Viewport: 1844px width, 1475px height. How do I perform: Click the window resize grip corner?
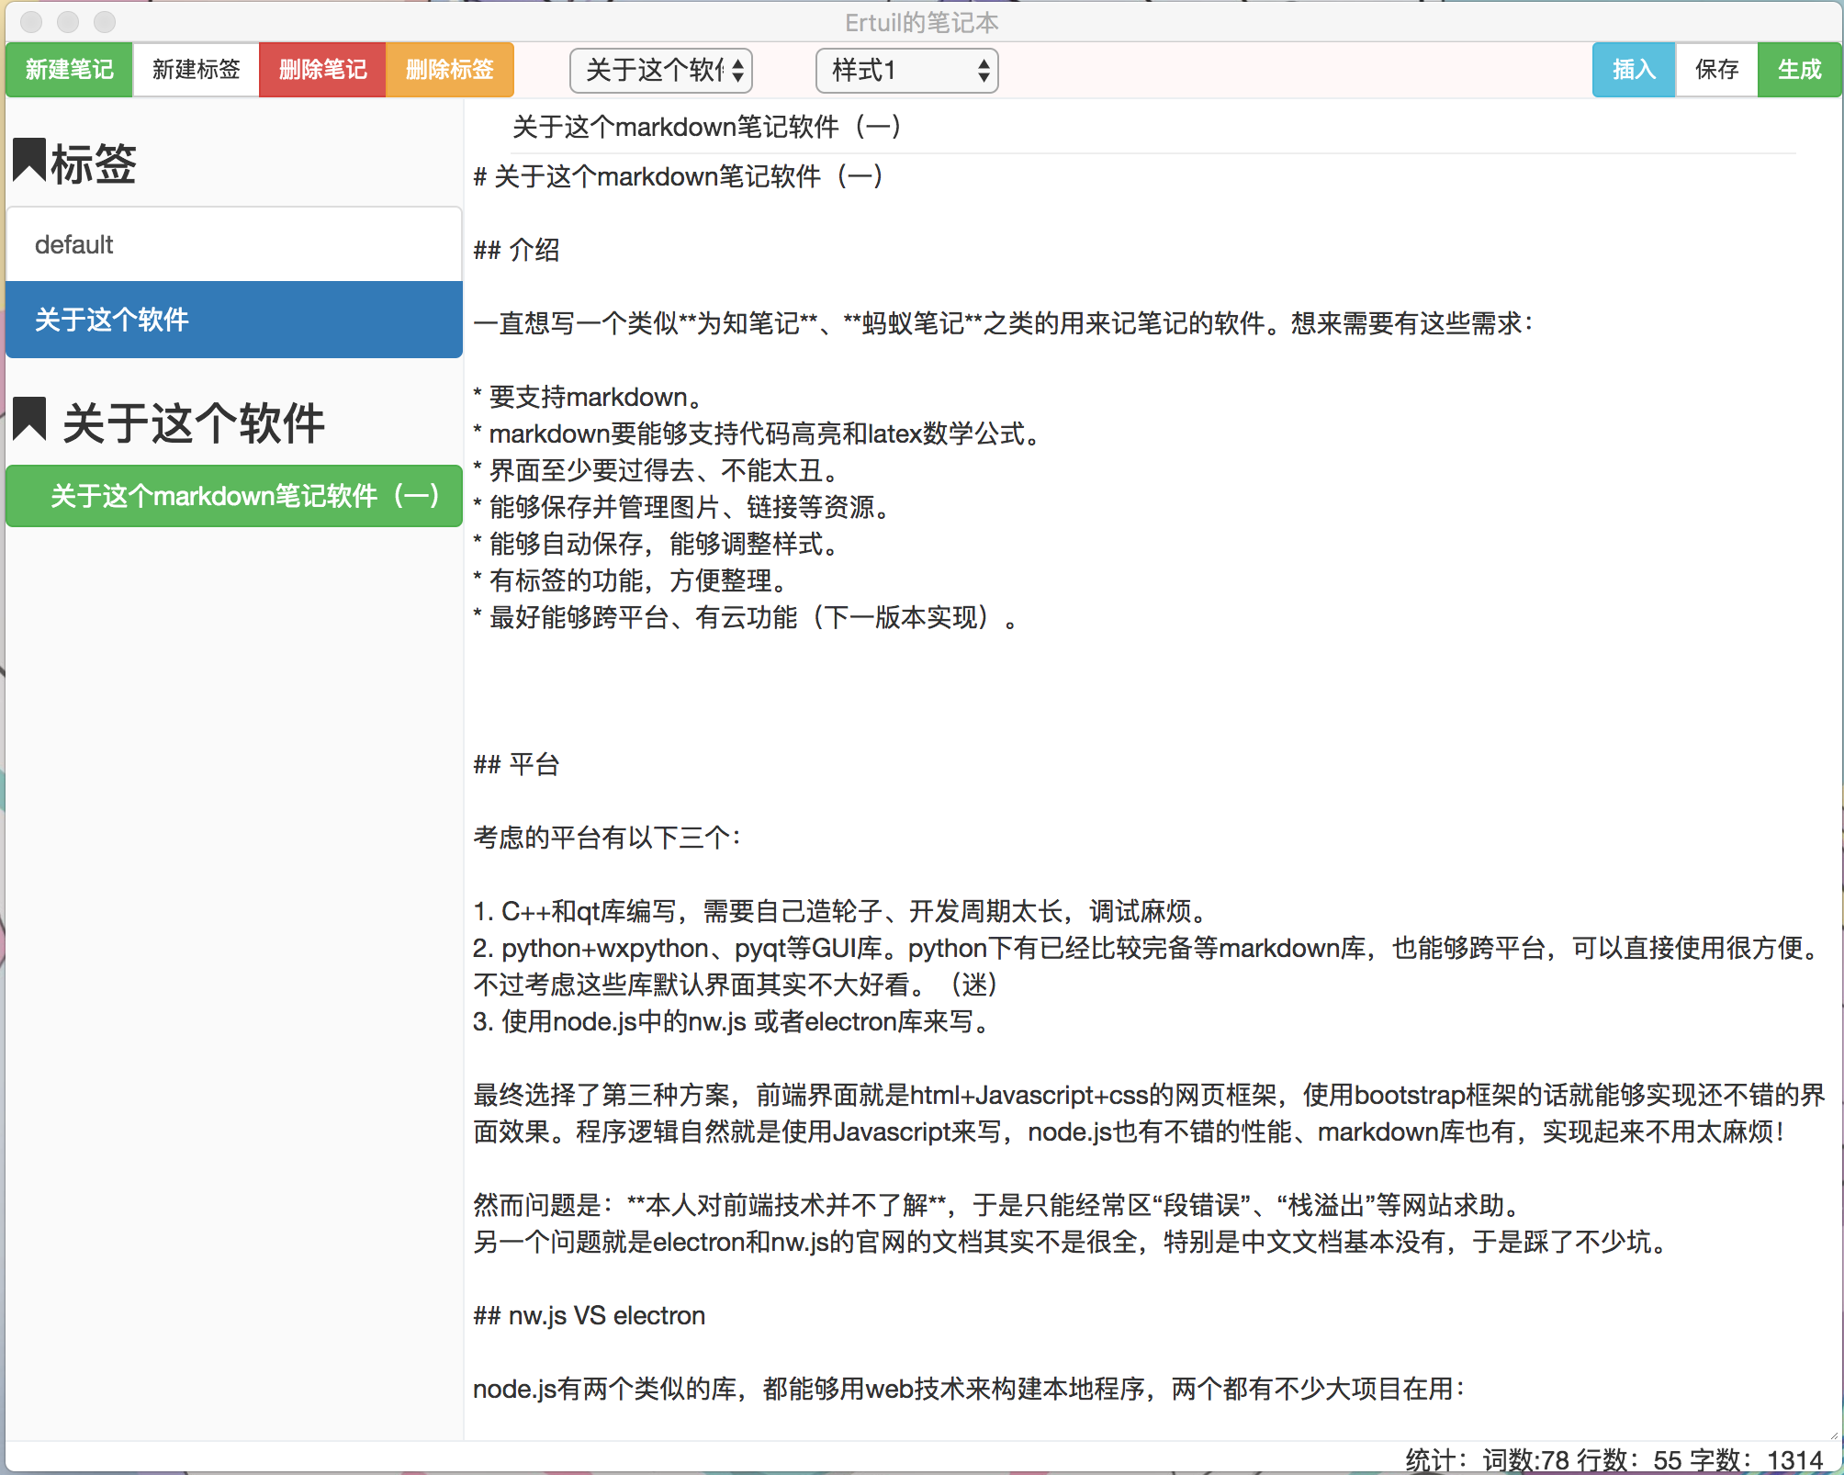(1835, 1435)
